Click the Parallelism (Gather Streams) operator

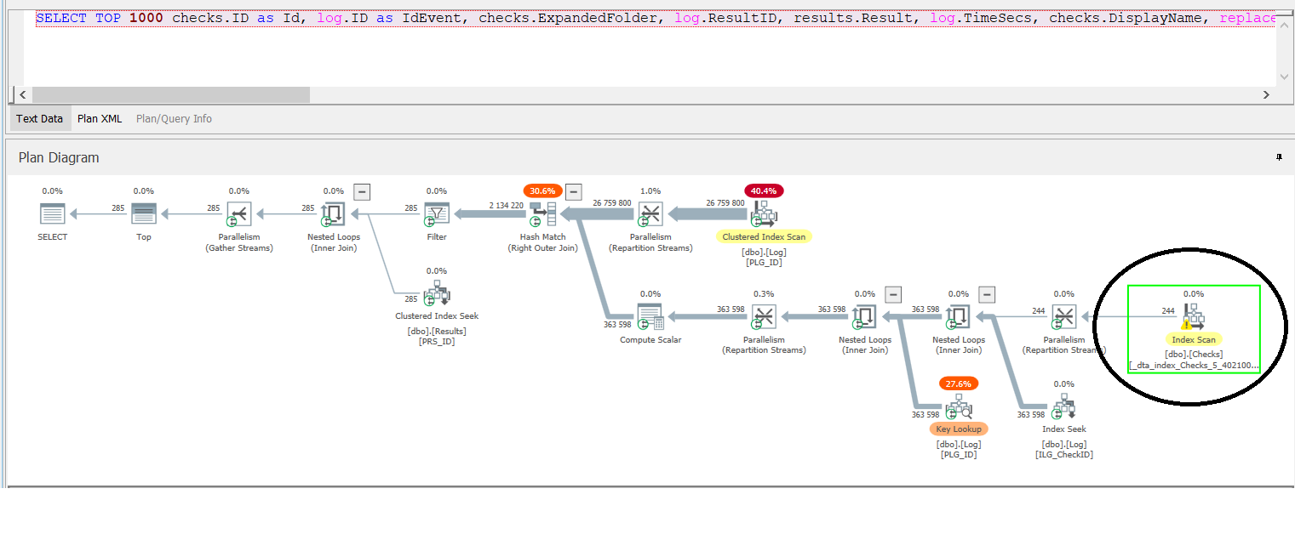click(238, 214)
